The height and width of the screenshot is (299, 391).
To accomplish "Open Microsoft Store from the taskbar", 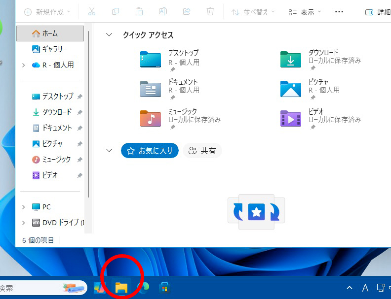I will tap(164, 288).
